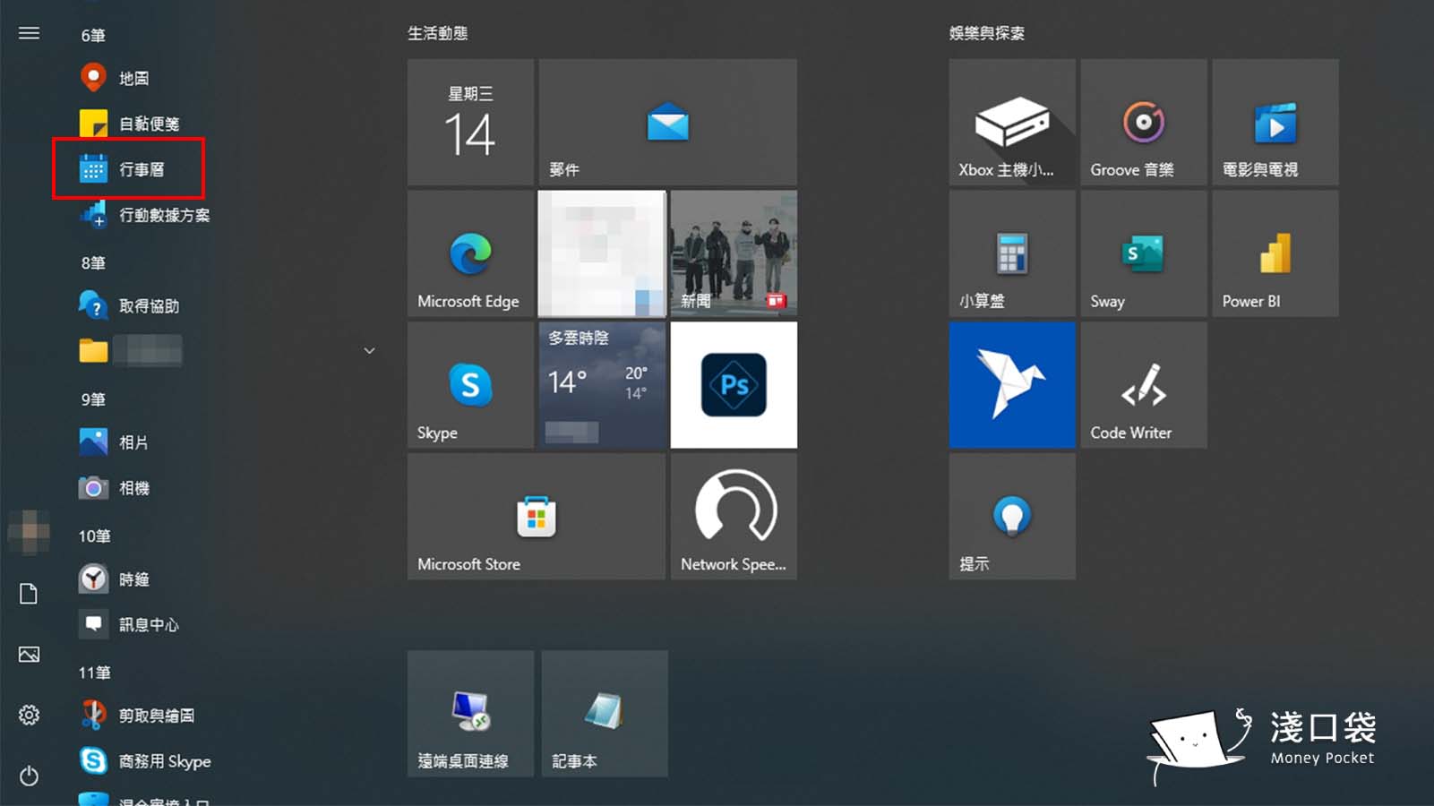
Task: Open the Power BI tile
Action: [1275, 253]
